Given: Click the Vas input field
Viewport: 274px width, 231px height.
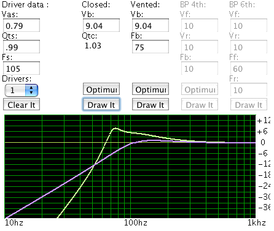Looking at the screenshot, I should point(22,25).
